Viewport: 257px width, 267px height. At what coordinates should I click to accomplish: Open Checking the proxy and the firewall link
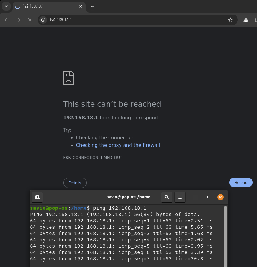pyautogui.click(x=118, y=145)
